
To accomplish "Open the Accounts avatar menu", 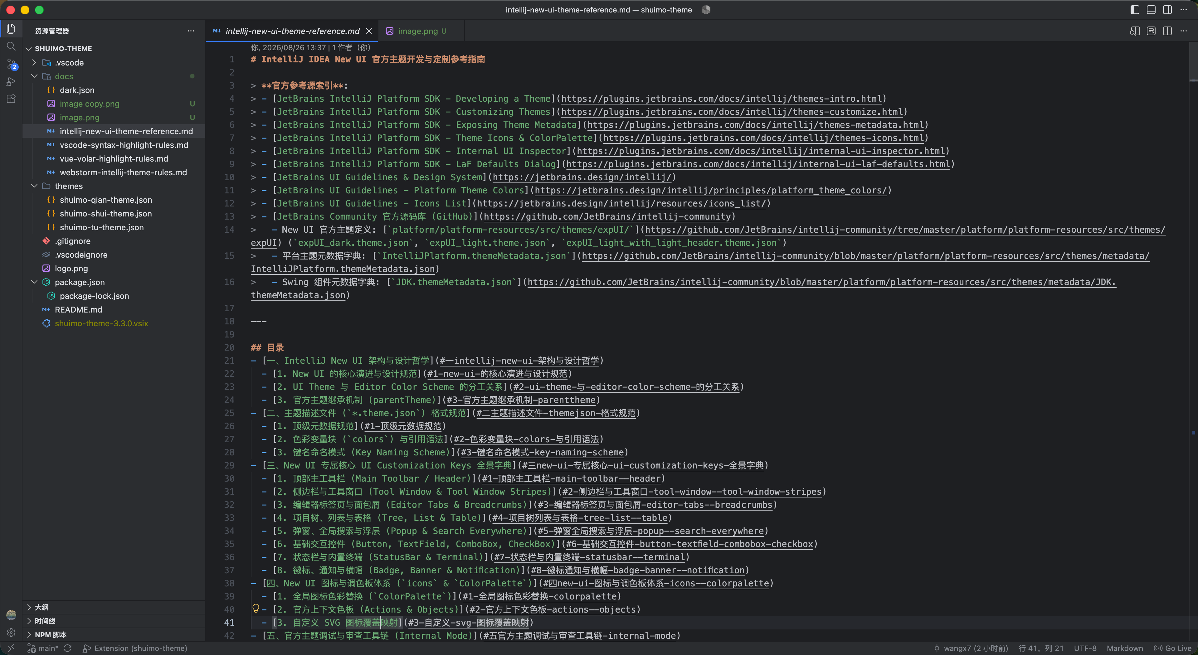I will (11, 614).
